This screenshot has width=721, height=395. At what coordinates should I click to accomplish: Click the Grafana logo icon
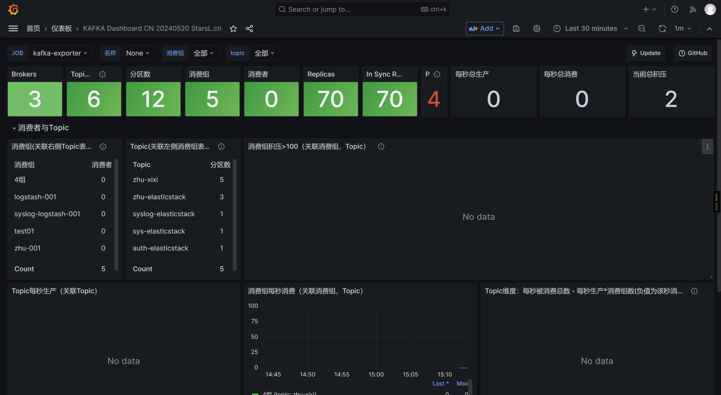13,9
